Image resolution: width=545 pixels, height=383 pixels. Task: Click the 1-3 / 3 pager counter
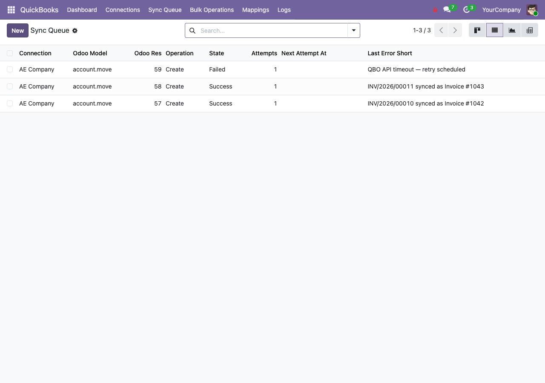coord(422,30)
